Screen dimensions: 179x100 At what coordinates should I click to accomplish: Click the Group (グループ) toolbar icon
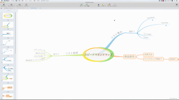pos(81,5)
